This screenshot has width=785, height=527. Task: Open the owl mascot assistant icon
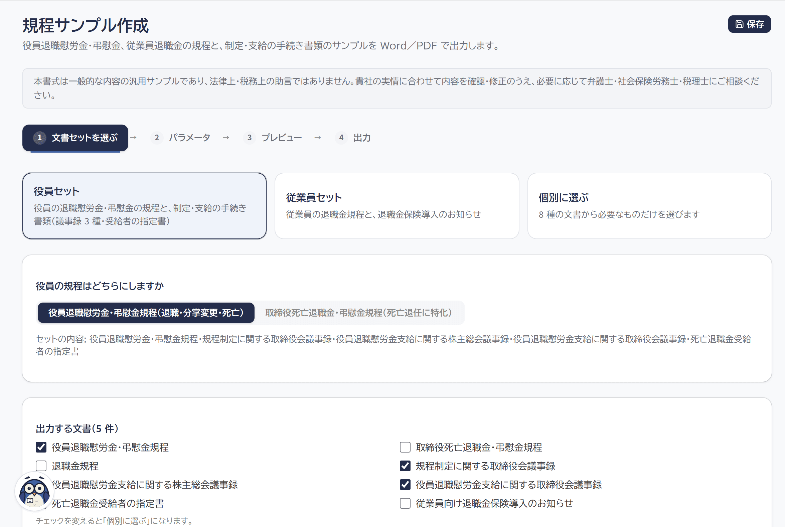(34, 491)
